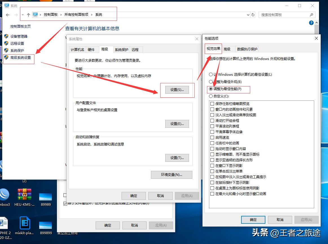Image resolution: width=328 pixels, height=244 pixels.
Task: Open 高级系统设置 link in sidebar
Action: [21, 57]
